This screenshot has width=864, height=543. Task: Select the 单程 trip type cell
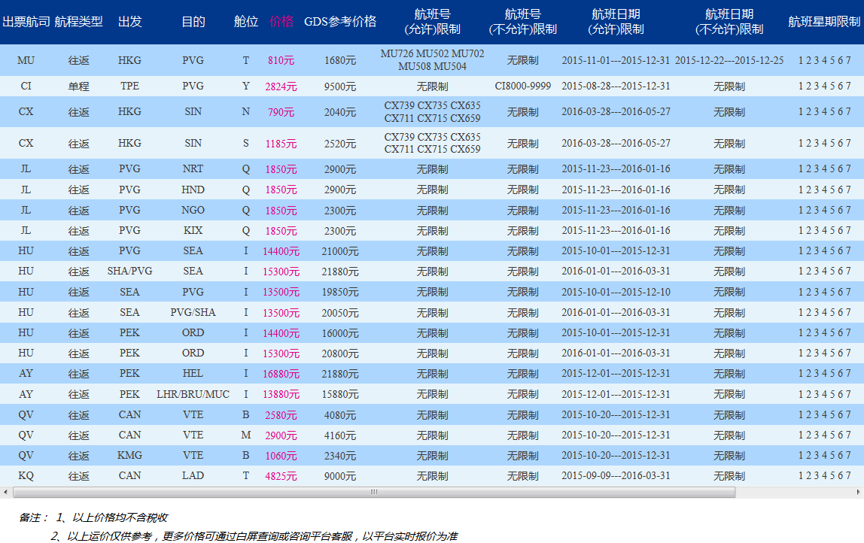(79, 86)
